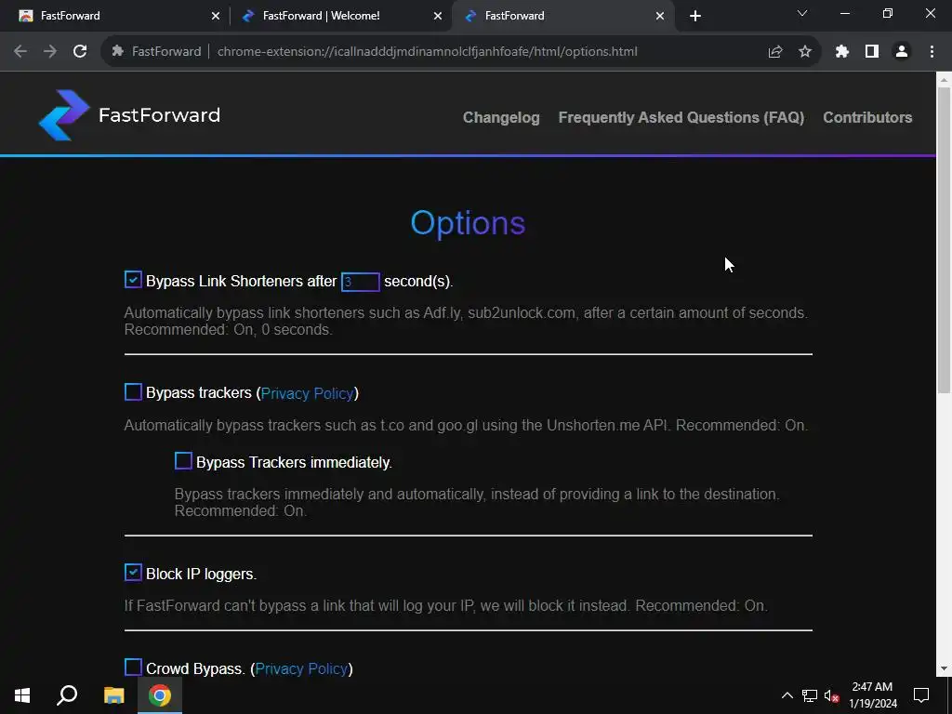Image resolution: width=952 pixels, height=714 pixels.
Task: Click the network status tray icon
Action: [x=810, y=695]
